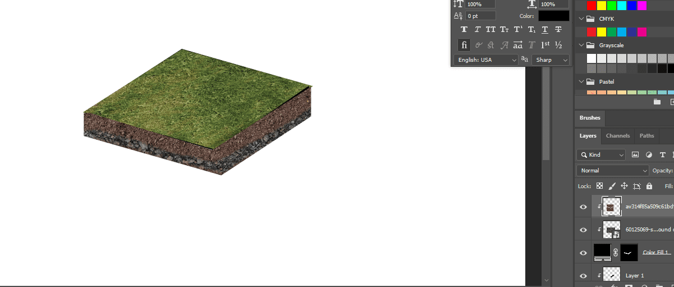Toggle Standard Ligatures (fi) button
This screenshot has width=674, height=287.
tap(464, 45)
